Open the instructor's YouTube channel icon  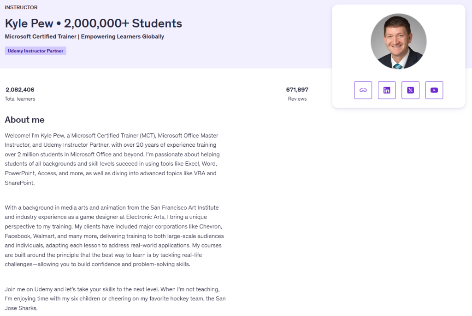click(434, 90)
